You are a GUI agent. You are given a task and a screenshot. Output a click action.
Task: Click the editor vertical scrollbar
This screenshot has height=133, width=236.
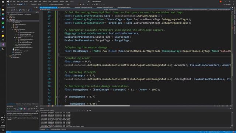coord(232,58)
